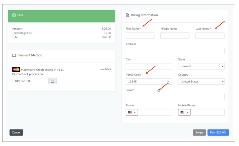Expand the Phone country code chevron
Screen dimensions: 239x146
tap(135, 112)
